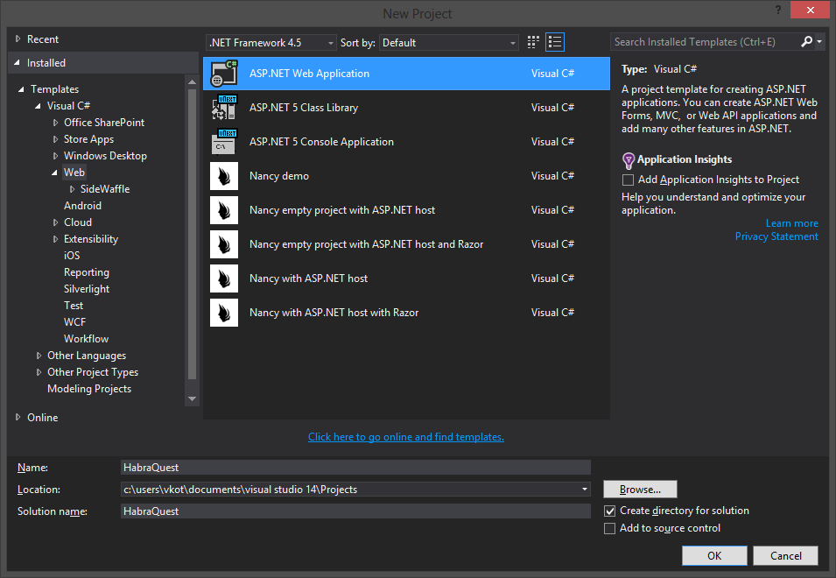
Task: Select the Reporting category
Action: (87, 272)
